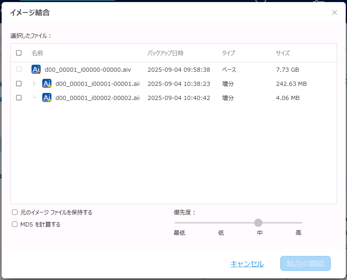This screenshot has height=280, width=347.
Task: Toggle the select-all checkbox in header
Action: click(x=19, y=53)
